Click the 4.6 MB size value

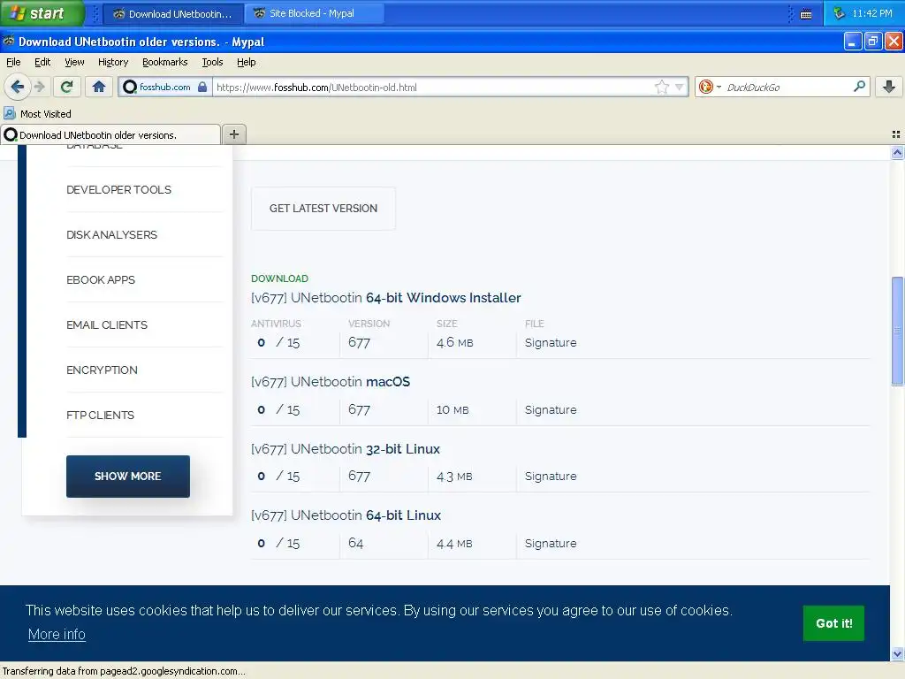[x=455, y=342]
